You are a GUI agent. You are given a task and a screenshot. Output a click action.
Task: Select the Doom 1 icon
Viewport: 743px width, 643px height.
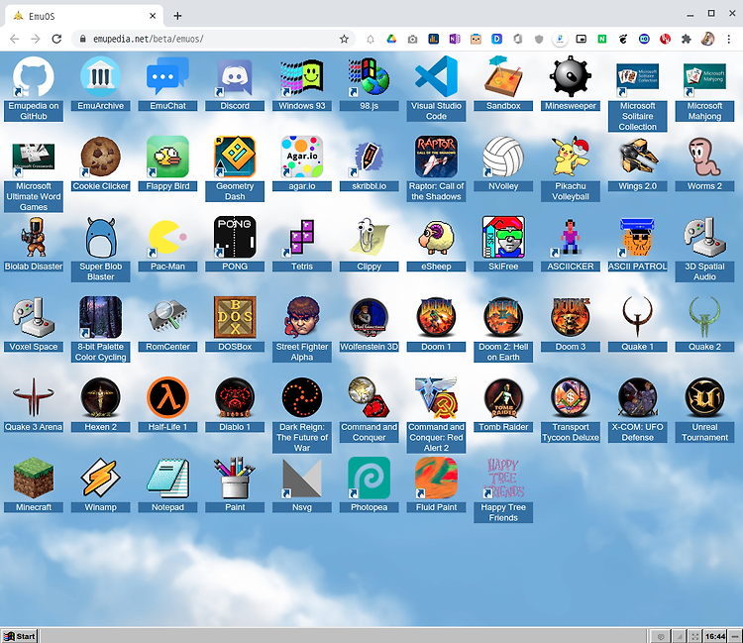click(x=436, y=317)
